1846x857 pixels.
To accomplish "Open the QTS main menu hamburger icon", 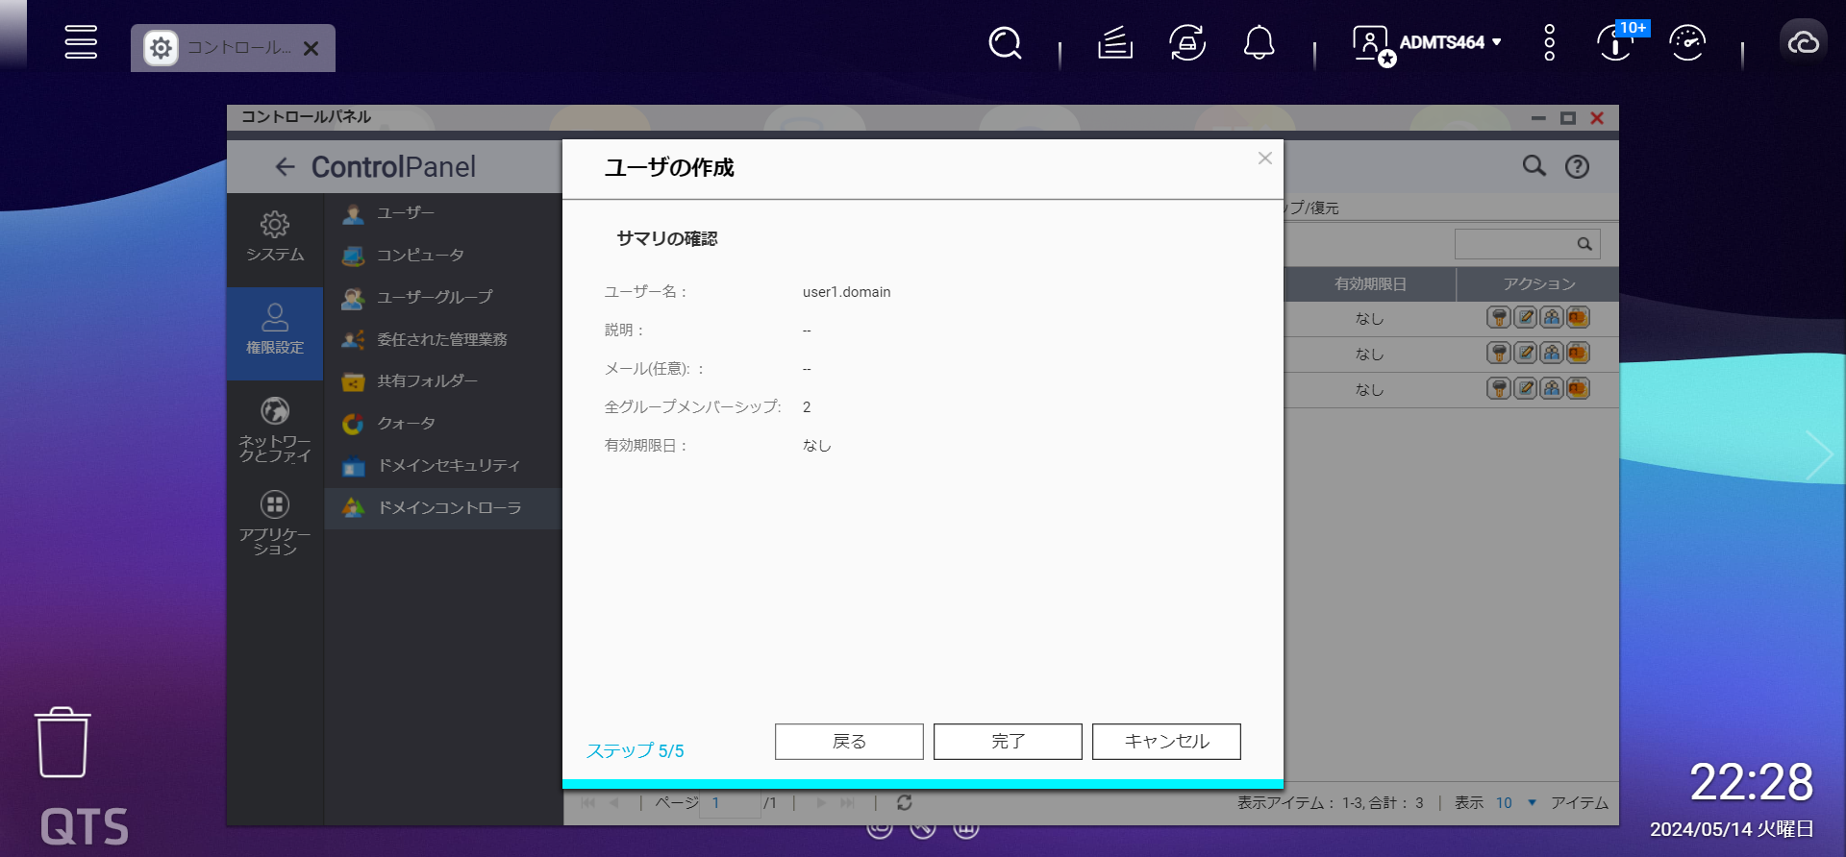I will [x=81, y=42].
